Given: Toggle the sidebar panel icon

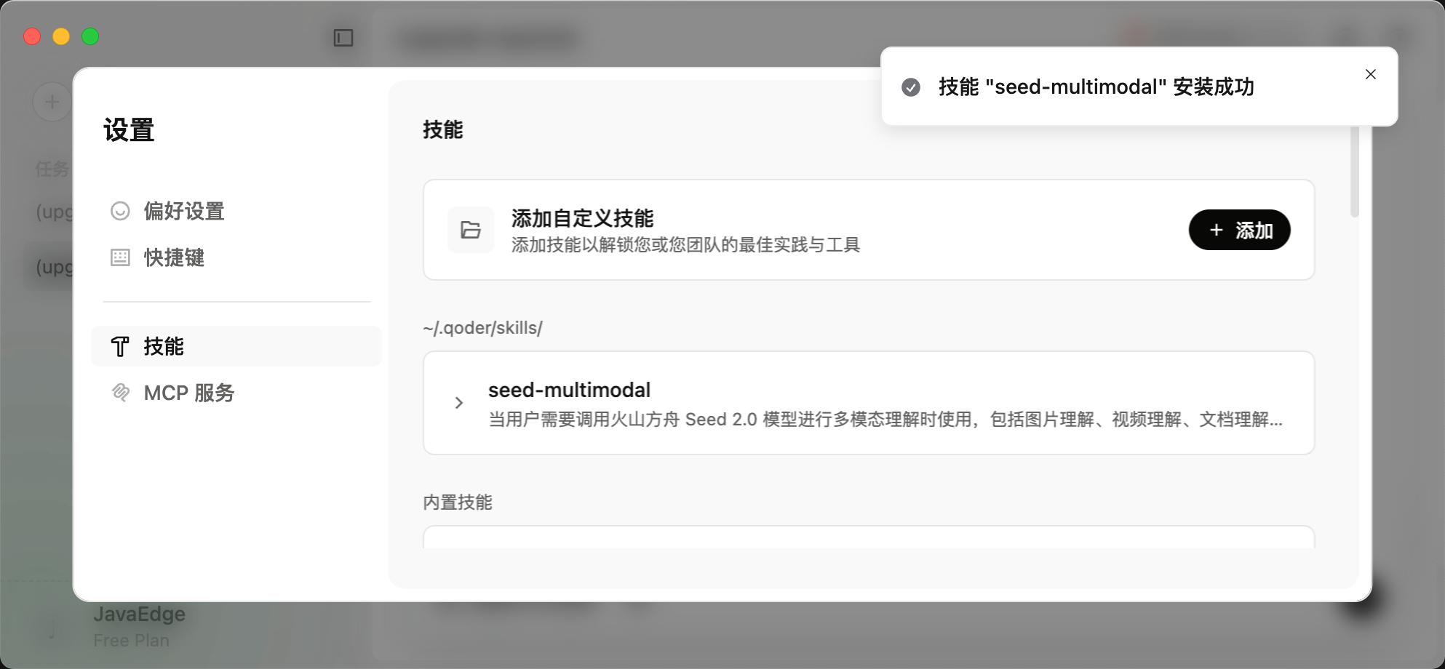Looking at the screenshot, I should tap(343, 38).
